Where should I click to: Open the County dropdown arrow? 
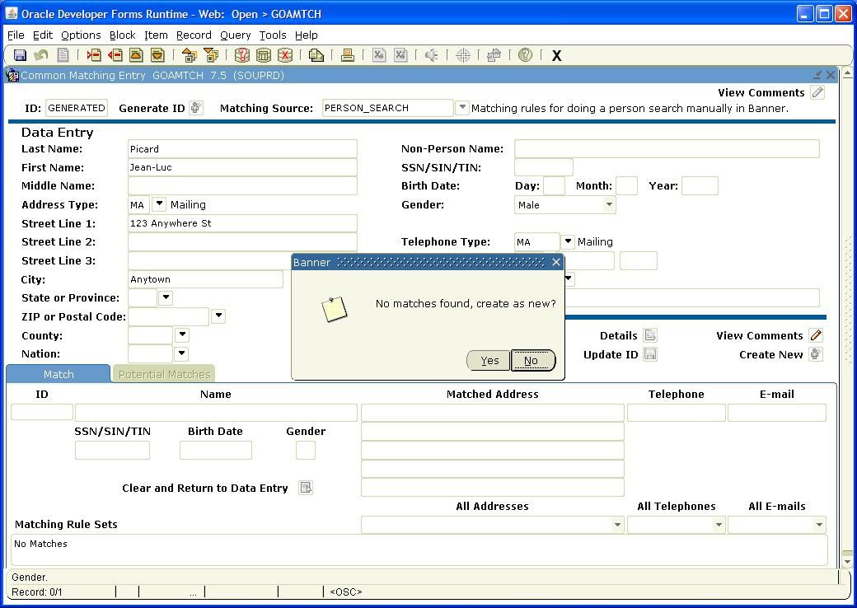coord(182,334)
